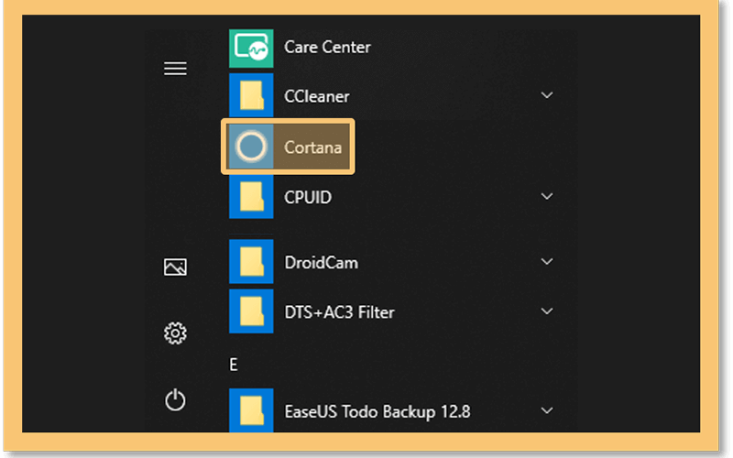Launch Care Center from the list

(327, 47)
